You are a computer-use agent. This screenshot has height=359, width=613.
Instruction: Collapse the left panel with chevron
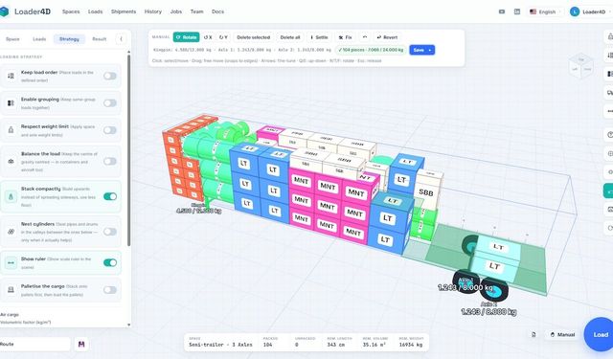click(121, 39)
